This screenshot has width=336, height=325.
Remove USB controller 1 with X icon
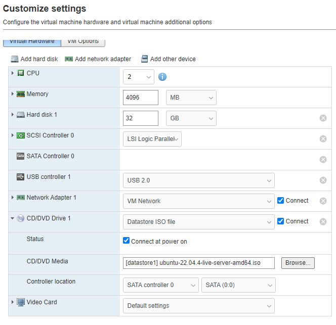[x=323, y=180]
